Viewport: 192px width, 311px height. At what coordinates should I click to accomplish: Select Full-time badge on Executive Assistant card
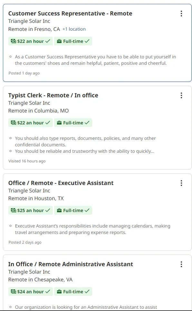click(x=73, y=210)
